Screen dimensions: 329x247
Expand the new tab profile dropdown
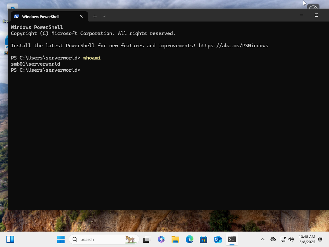[x=104, y=16]
